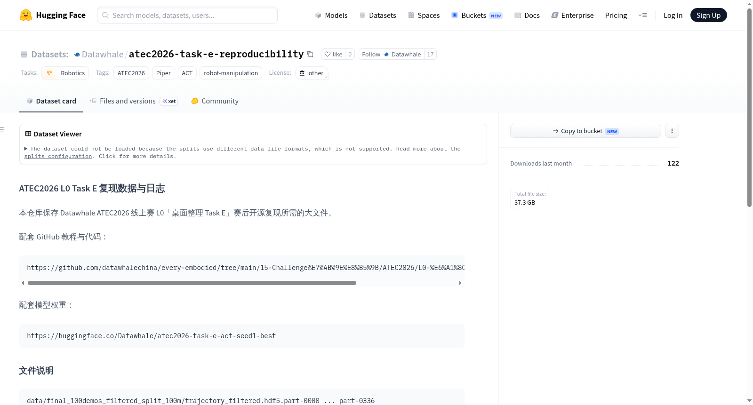Select the robot-manipulation tag
753x405 pixels.
[x=231, y=73]
